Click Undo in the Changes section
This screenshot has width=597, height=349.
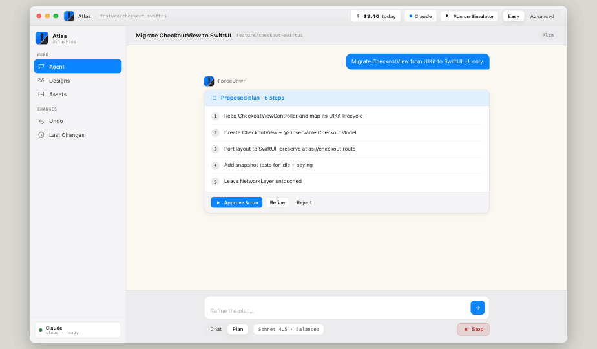(78, 121)
